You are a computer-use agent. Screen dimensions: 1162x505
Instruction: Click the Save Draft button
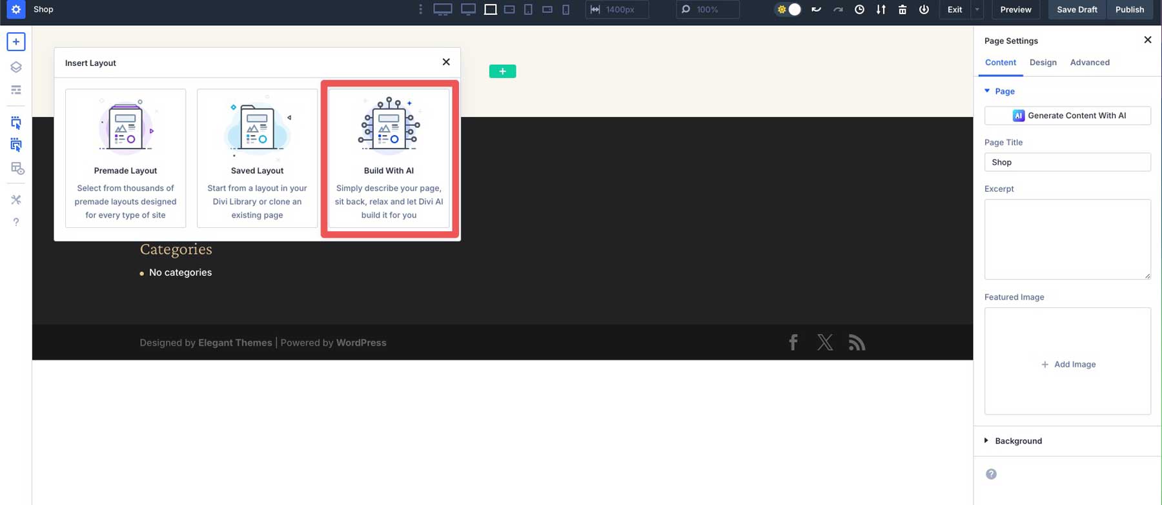pos(1076,10)
